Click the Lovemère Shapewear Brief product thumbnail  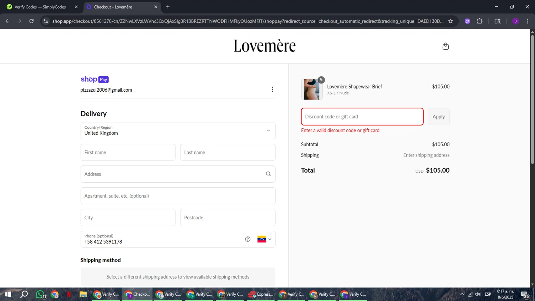[312, 89]
